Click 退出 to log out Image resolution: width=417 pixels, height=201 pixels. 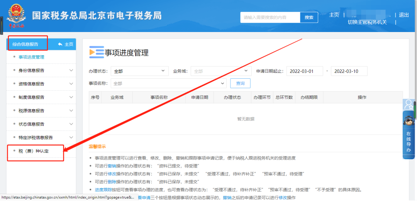pyautogui.click(x=404, y=15)
